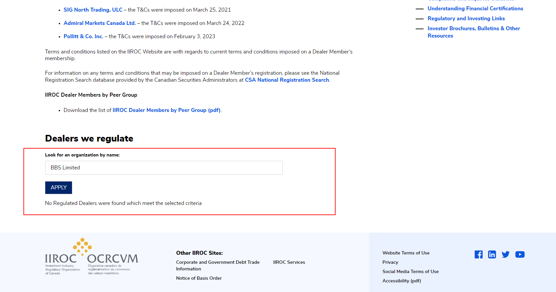Image resolution: width=556 pixels, height=292 pixels.
Task: Open Website Terms of Use link
Action: (406, 253)
